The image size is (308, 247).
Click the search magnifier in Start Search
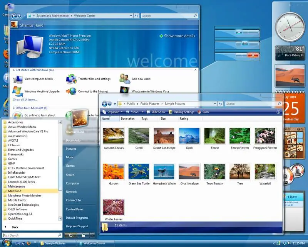coord(60,235)
